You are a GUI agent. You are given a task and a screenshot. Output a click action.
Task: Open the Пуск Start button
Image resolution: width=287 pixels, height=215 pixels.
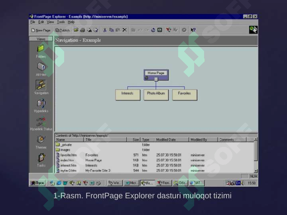pyautogui.click(x=38, y=183)
